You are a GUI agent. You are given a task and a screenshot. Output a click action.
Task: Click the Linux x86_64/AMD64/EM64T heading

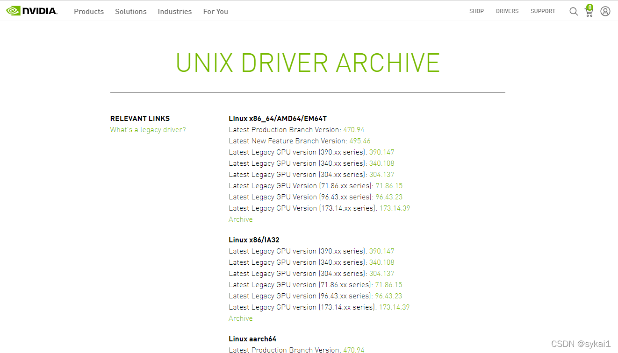coord(278,119)
